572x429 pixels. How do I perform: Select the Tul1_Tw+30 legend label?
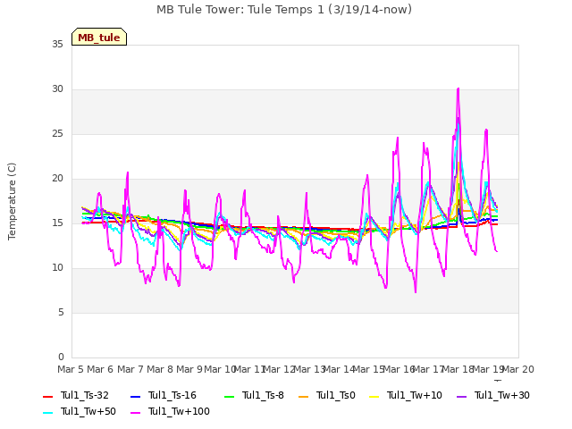point(502,395)
